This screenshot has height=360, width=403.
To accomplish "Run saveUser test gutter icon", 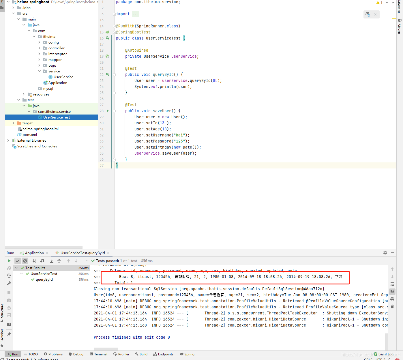I will pyautogui.click(x=108, y=111).
